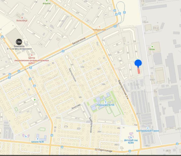Click the blue location pin marker

[138, 64]
